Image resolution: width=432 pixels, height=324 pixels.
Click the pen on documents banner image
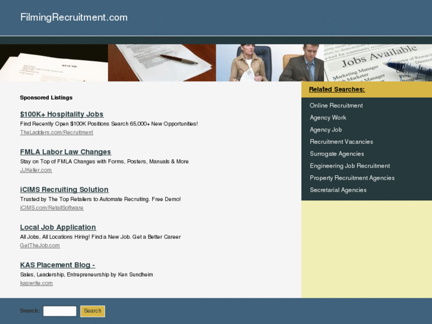(162, 63)
